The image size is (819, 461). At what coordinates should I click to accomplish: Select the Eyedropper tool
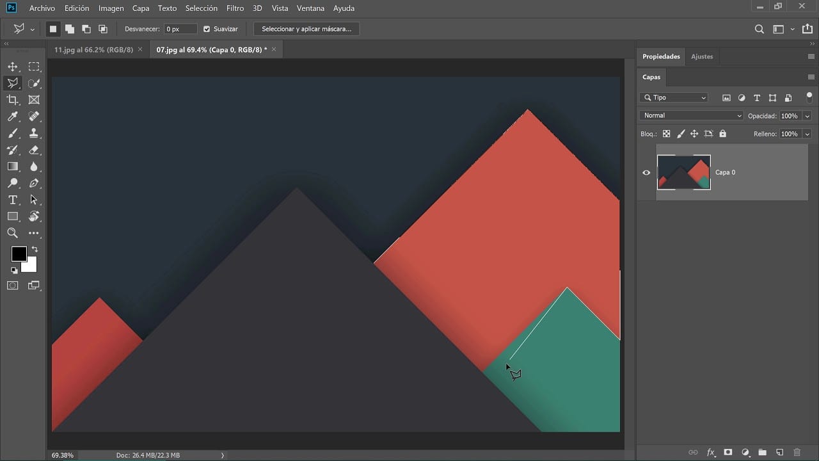[13, 117]
